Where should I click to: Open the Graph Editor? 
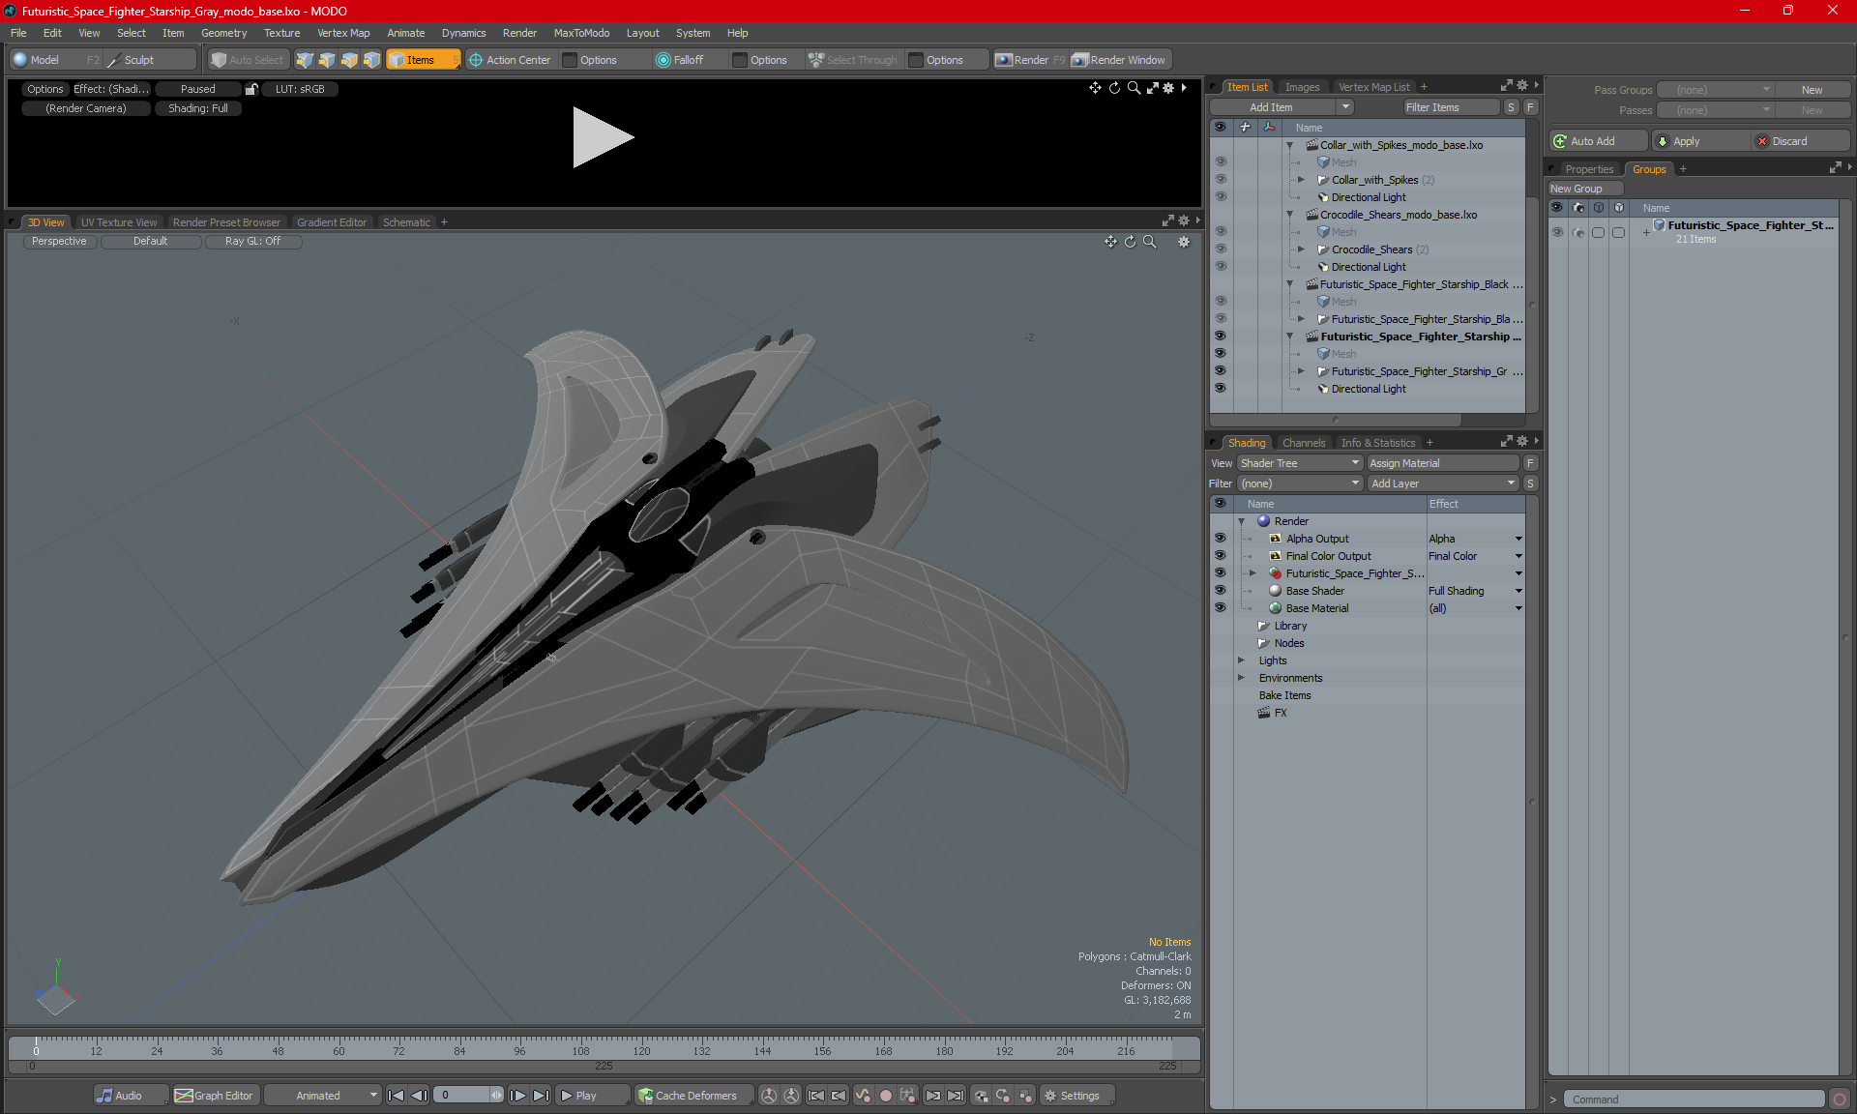click(214, 1096)
